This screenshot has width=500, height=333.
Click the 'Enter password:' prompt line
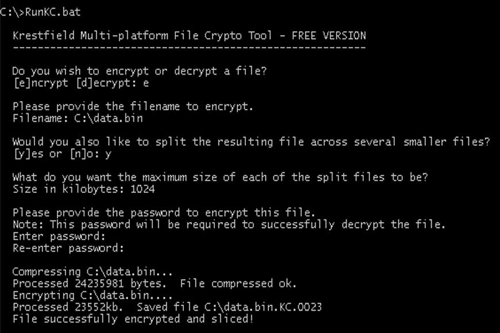[59, 237]
